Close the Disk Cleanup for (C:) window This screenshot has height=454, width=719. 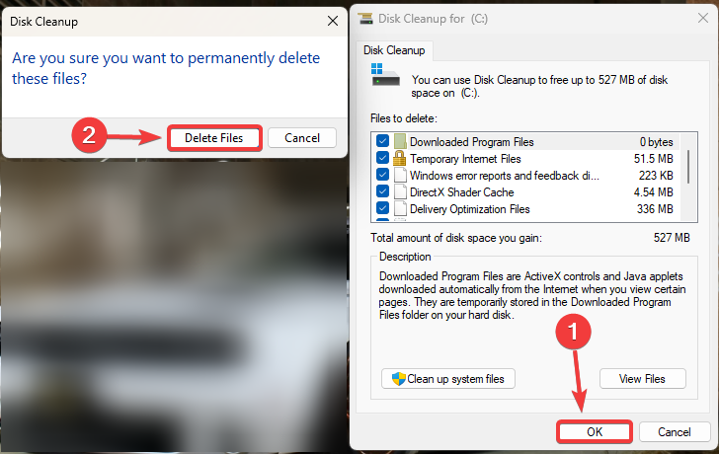702,18
